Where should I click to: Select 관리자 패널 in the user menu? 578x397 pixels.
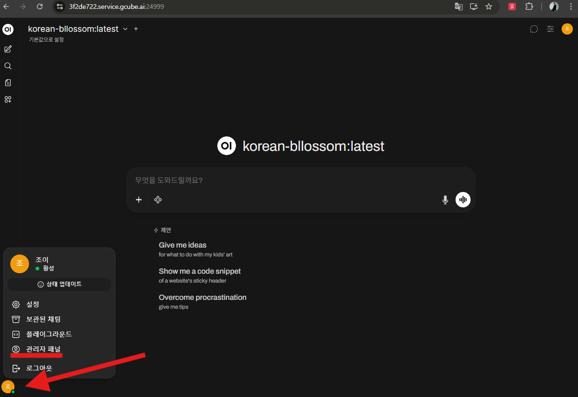(x=43, y=349)
